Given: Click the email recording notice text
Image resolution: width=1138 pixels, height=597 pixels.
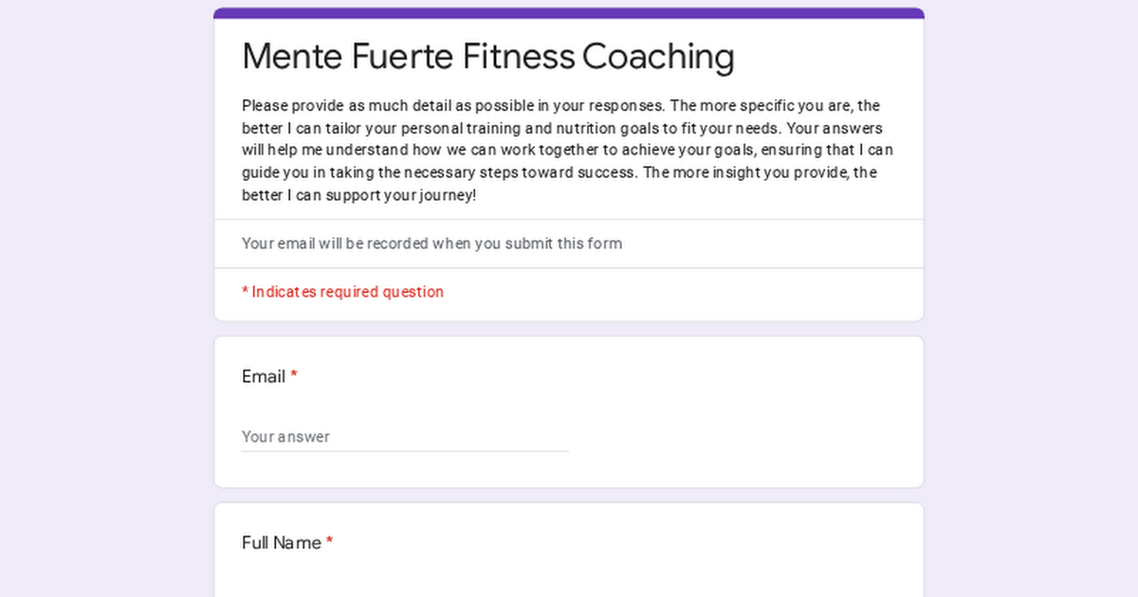Looking at the screenshot, I should 431,244.
